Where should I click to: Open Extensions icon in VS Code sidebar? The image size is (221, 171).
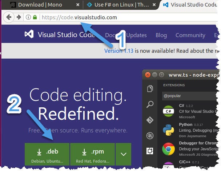click(150, 151)
